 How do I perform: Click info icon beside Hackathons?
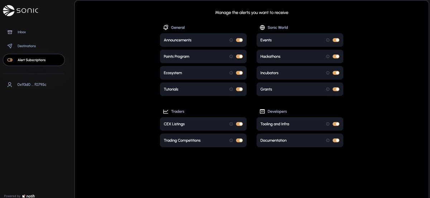[328, 57]
